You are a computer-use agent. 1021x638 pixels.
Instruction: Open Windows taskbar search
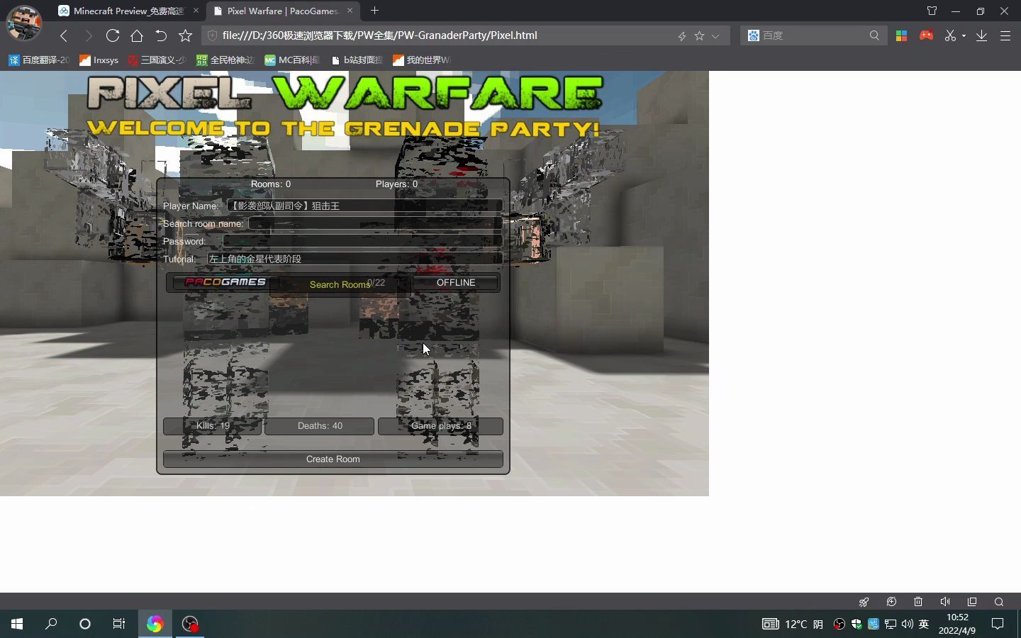[51, 624]
